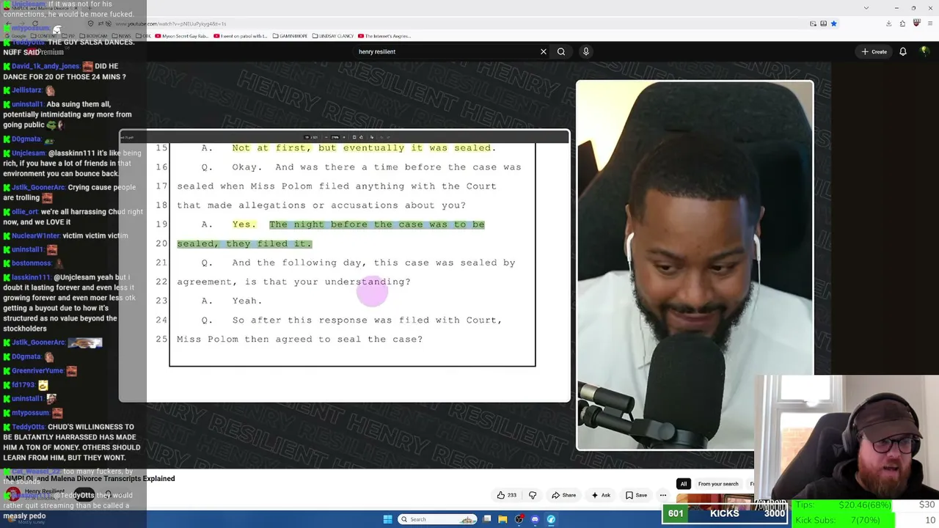This screenshot has height=528, width=939.
Task: Select the All filter chip
Action: pyautogui.click(x=683, y=484)
